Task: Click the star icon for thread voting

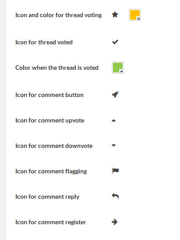Action: click(x=115, y=15)
